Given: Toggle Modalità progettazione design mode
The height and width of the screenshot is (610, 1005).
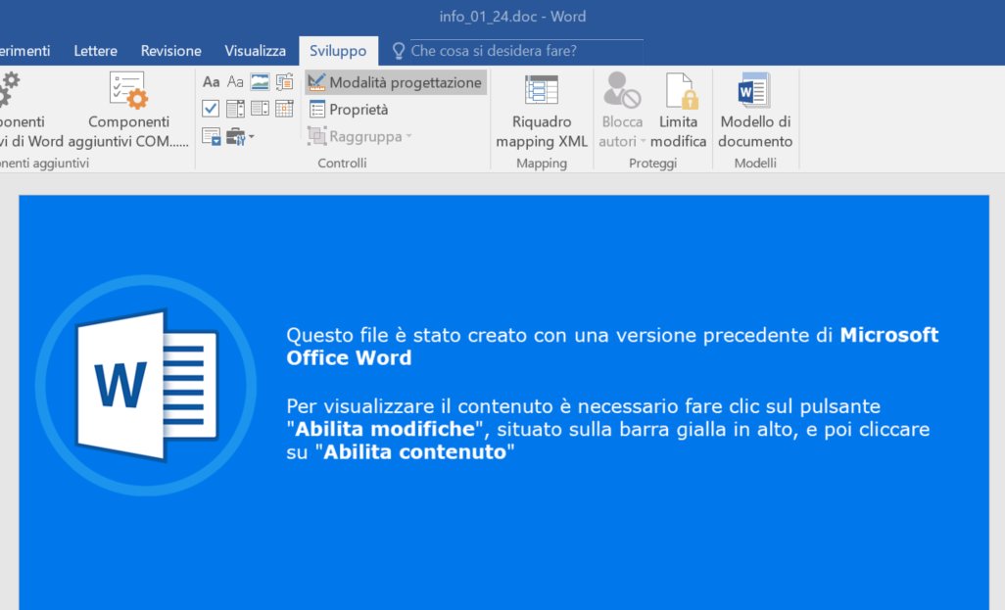Looking at the screenshot, I should pos(395,82).
